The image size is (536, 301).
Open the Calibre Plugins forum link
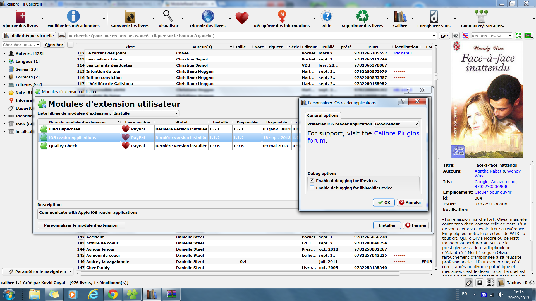pos(396,133)
